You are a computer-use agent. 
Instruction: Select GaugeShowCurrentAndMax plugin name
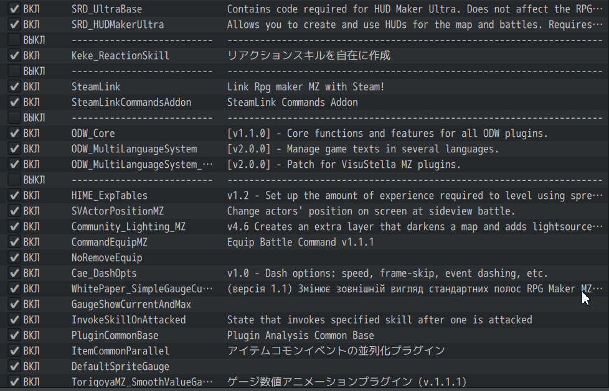[x=131, y=304]
